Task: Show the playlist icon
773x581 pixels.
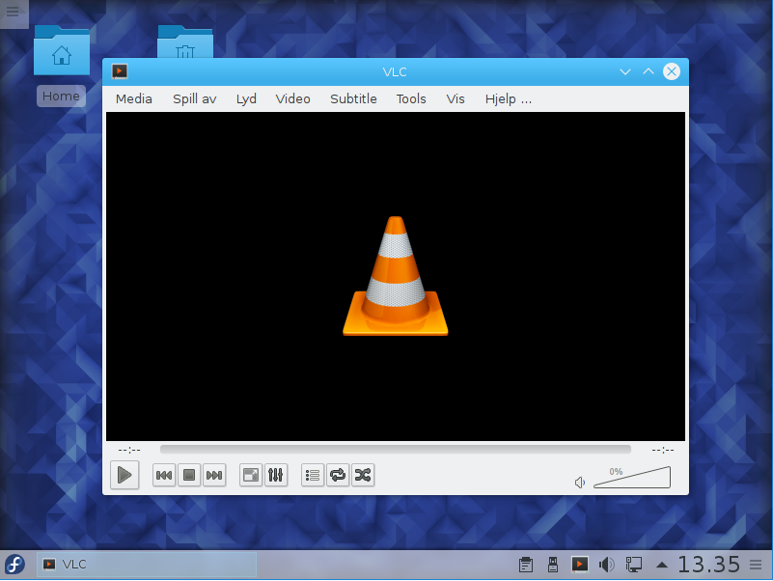Action: 313,475
